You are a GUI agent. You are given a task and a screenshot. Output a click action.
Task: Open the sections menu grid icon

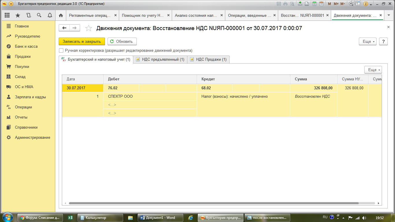coord(7,15)
